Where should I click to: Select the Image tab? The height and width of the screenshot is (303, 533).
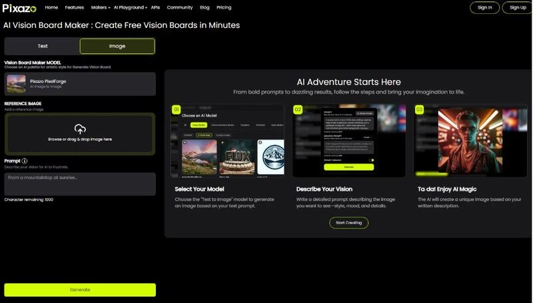117,46
